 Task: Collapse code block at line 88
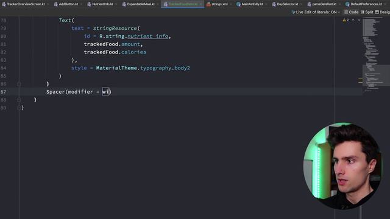tap(19, 100)
